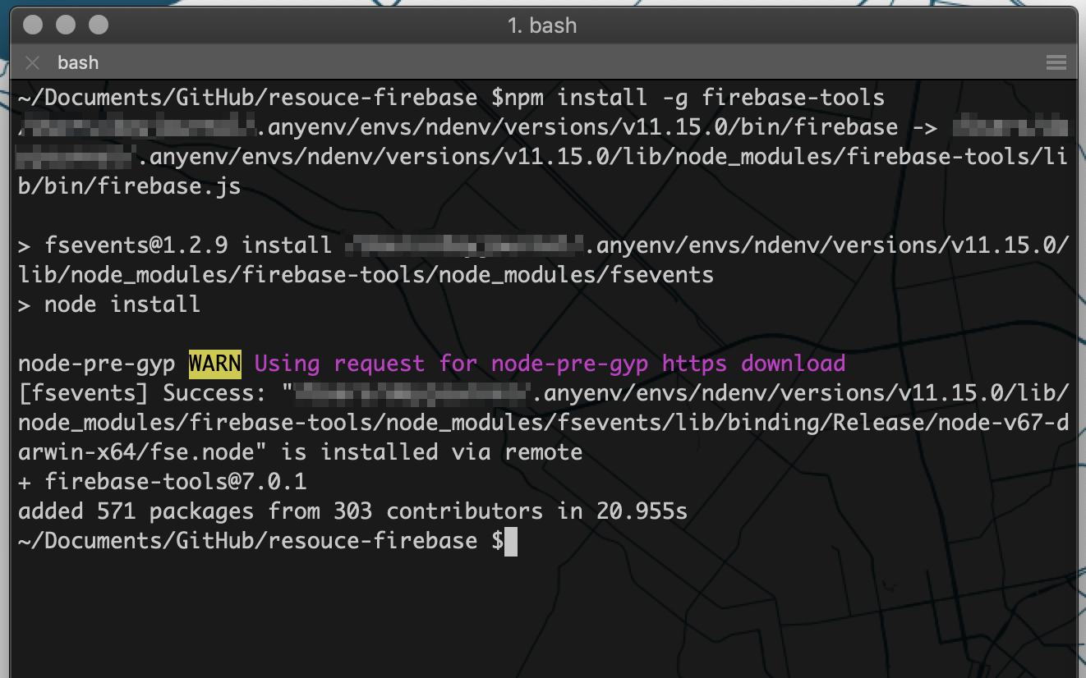Screen dimensions: 1086x678
Task: Close the bash tab with the X icon
Action: [33, 63]
